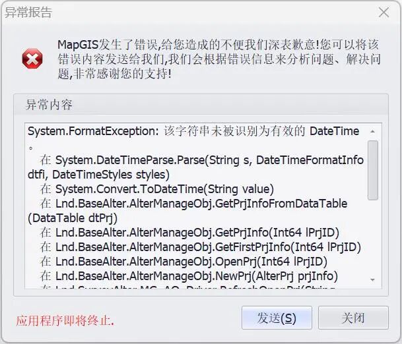The width and height of the screenshot is (402, 344).
Task: Click the red error icon
Action: click(x=32, y=59)
